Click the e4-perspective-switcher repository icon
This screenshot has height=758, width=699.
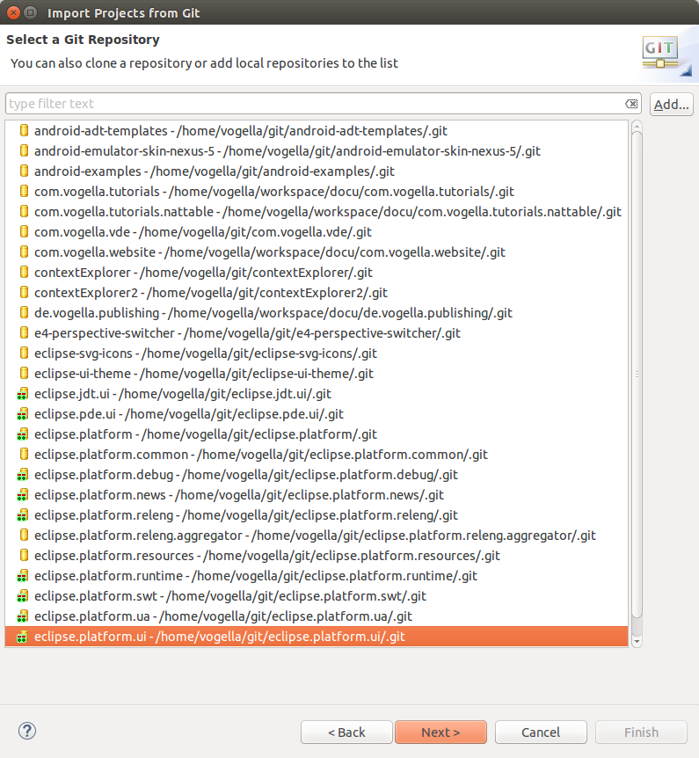click(24, 333)
